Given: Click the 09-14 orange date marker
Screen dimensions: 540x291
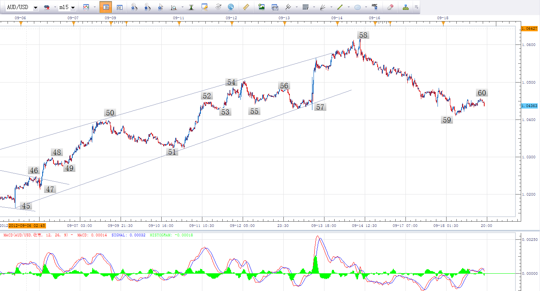Looking at the screenshot, I should click(338, 24).
